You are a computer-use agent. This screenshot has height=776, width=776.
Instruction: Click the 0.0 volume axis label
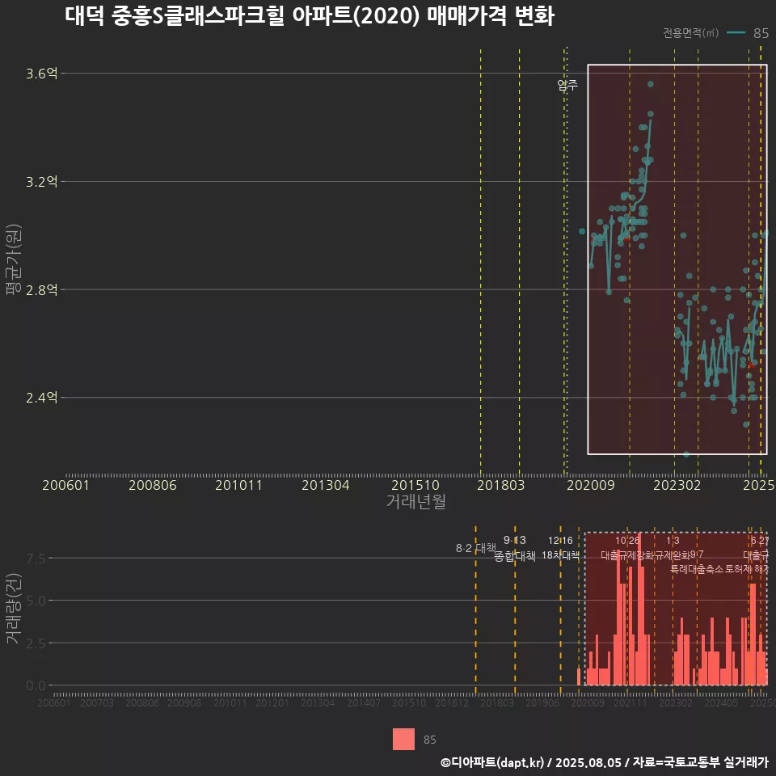(36, 686)
